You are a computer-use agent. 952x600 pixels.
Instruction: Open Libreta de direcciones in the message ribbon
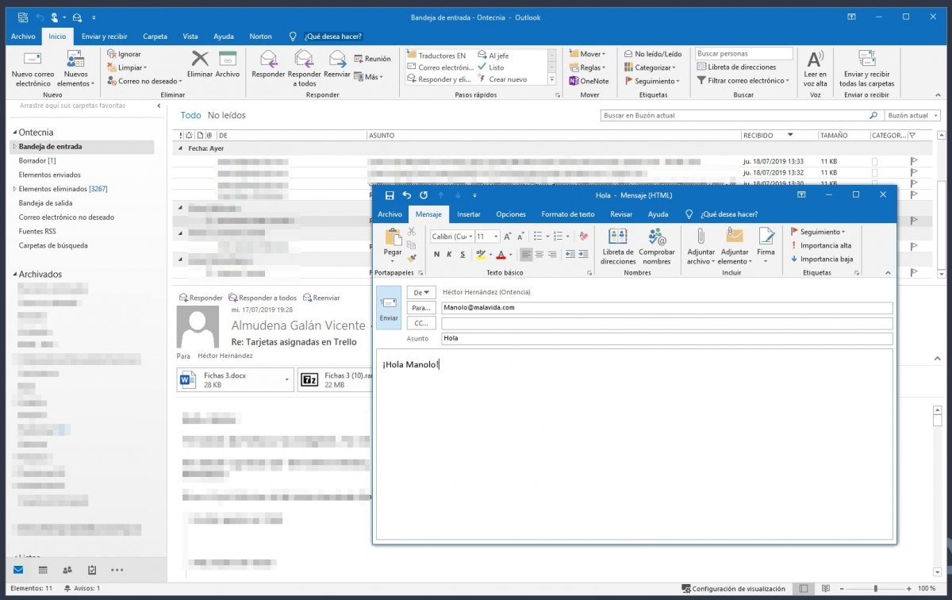click(618, 246)
